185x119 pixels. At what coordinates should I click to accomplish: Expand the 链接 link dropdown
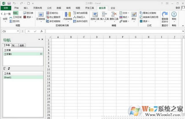pos(124,21)
